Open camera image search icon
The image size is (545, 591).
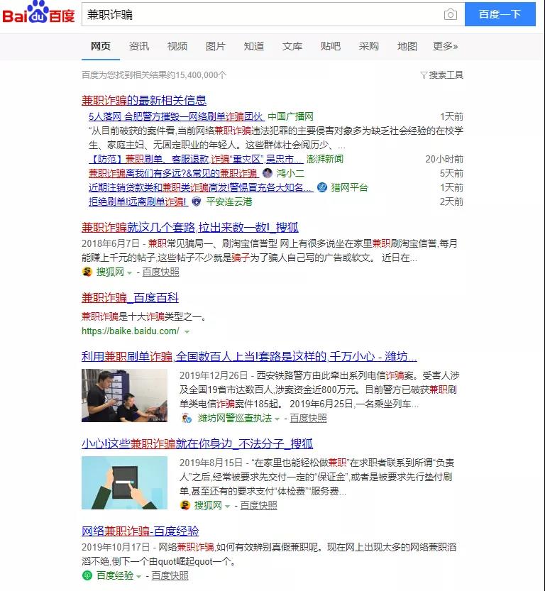point(450,15)
